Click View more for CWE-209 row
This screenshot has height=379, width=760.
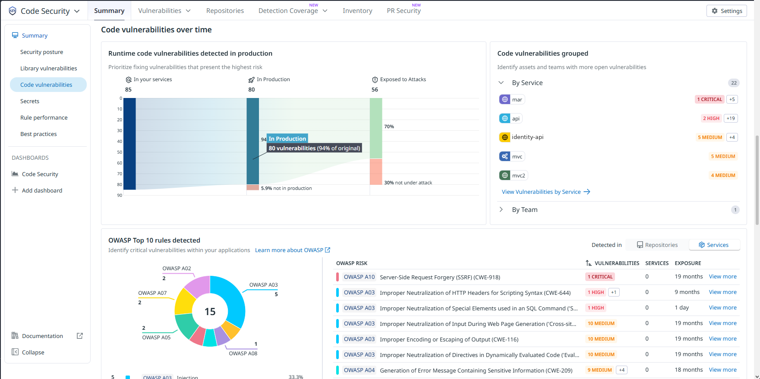(722, 370)
